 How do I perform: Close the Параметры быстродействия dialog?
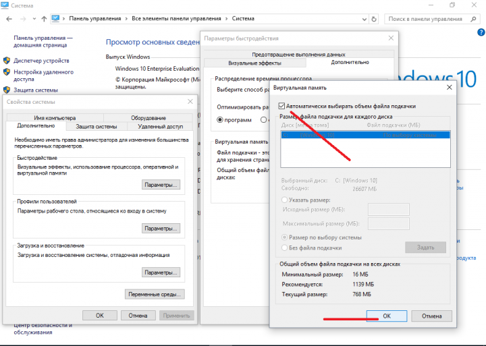coord(391,38)
